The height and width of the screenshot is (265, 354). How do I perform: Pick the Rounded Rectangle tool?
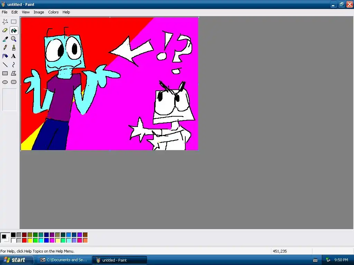14,82
